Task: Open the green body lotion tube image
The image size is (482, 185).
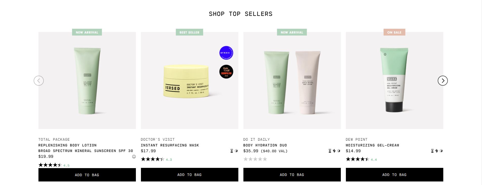Action: pyautogui.click(x=87, y=80)
